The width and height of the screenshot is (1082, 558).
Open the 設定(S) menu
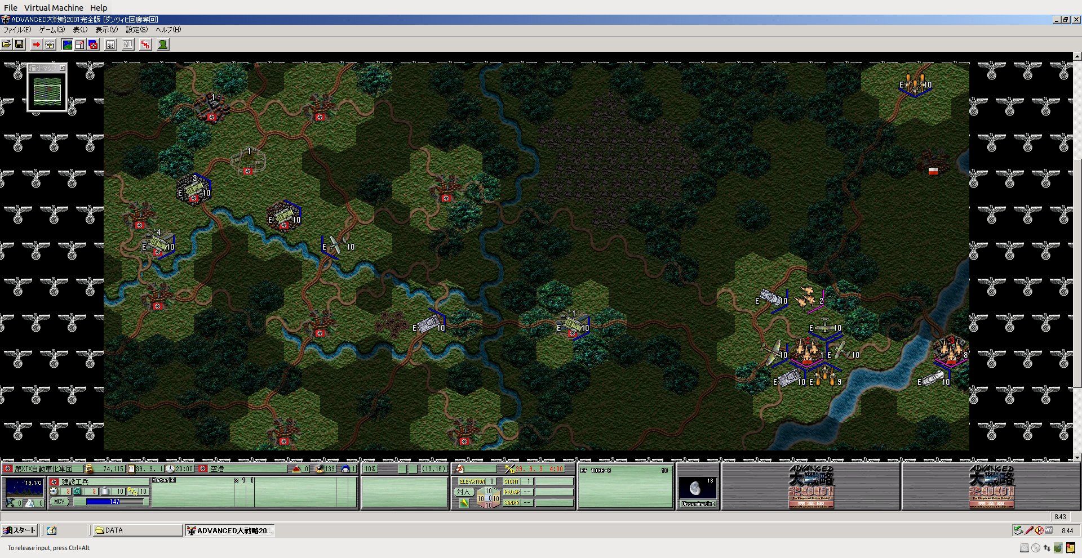click(x=137, y=30)
